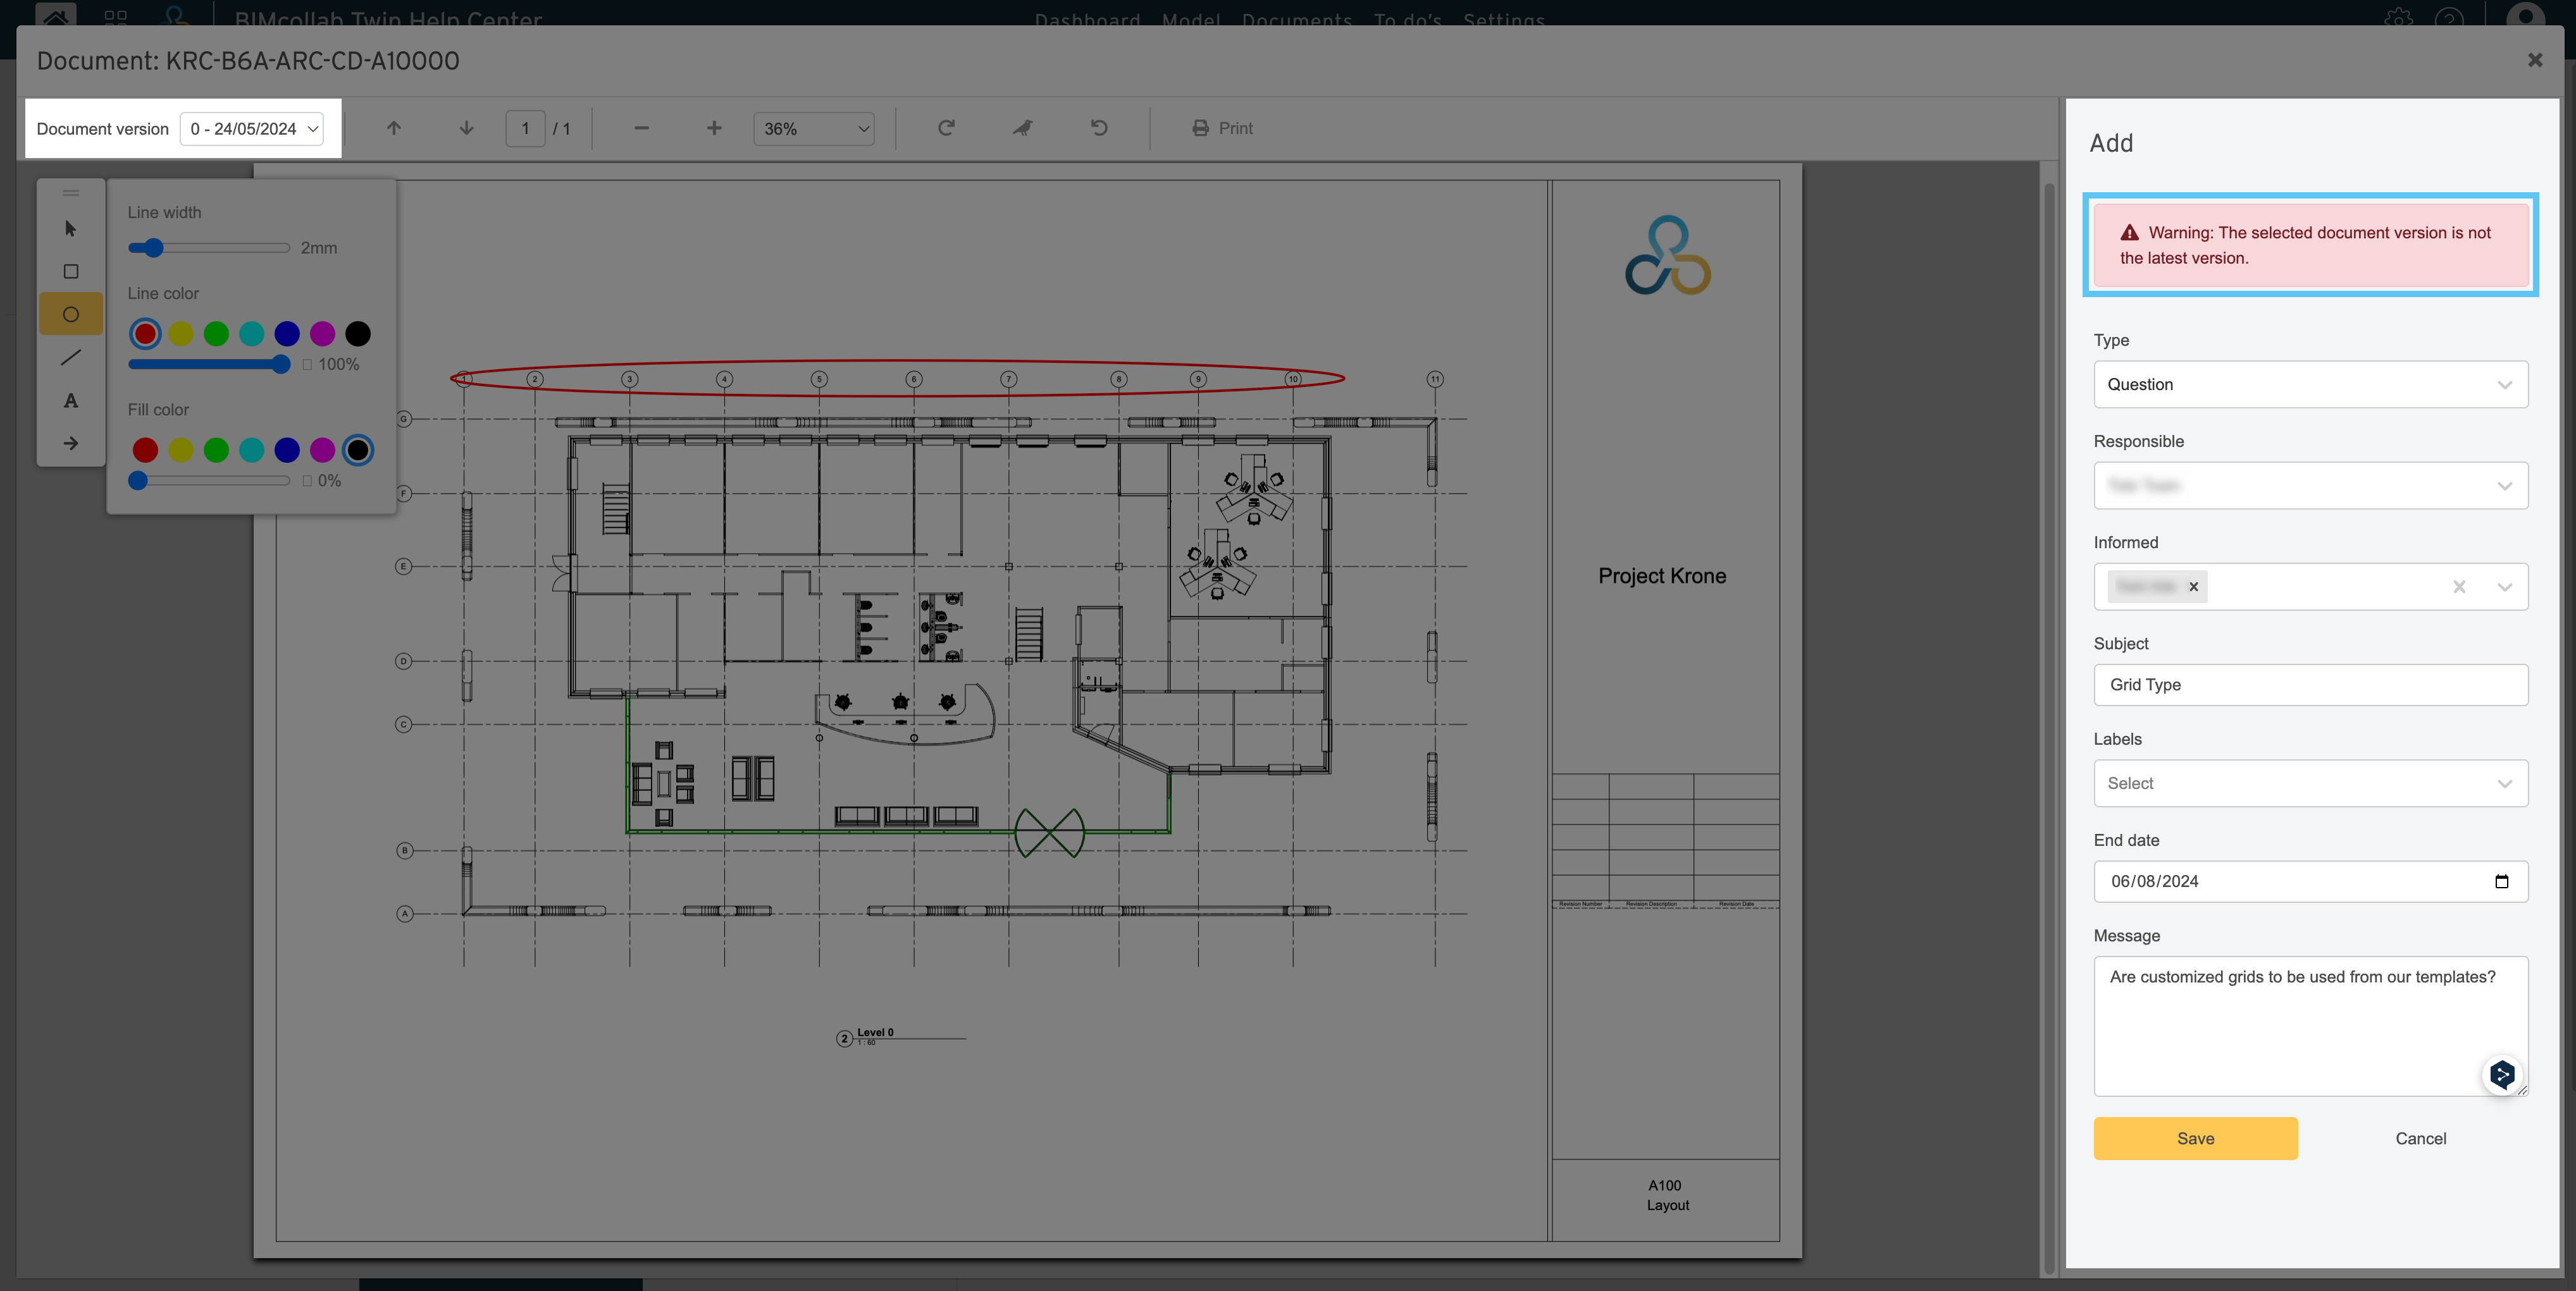The width and height of the screenshot is (2576, 1291).
Task: Grab the markup toolbar drag handle
Action: click(x=70, y=193)
